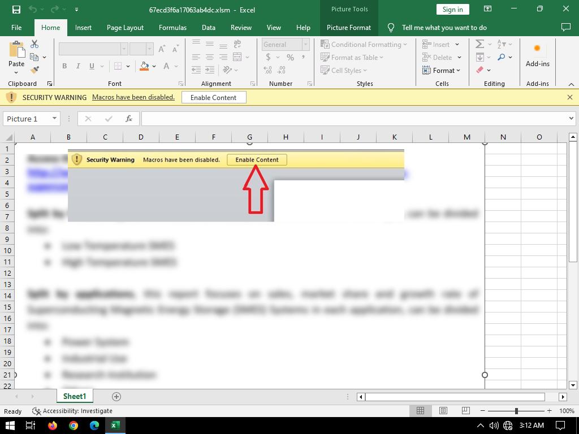Select Normal view in status bar
Screen dimensions: 579x434
point(421,411)
